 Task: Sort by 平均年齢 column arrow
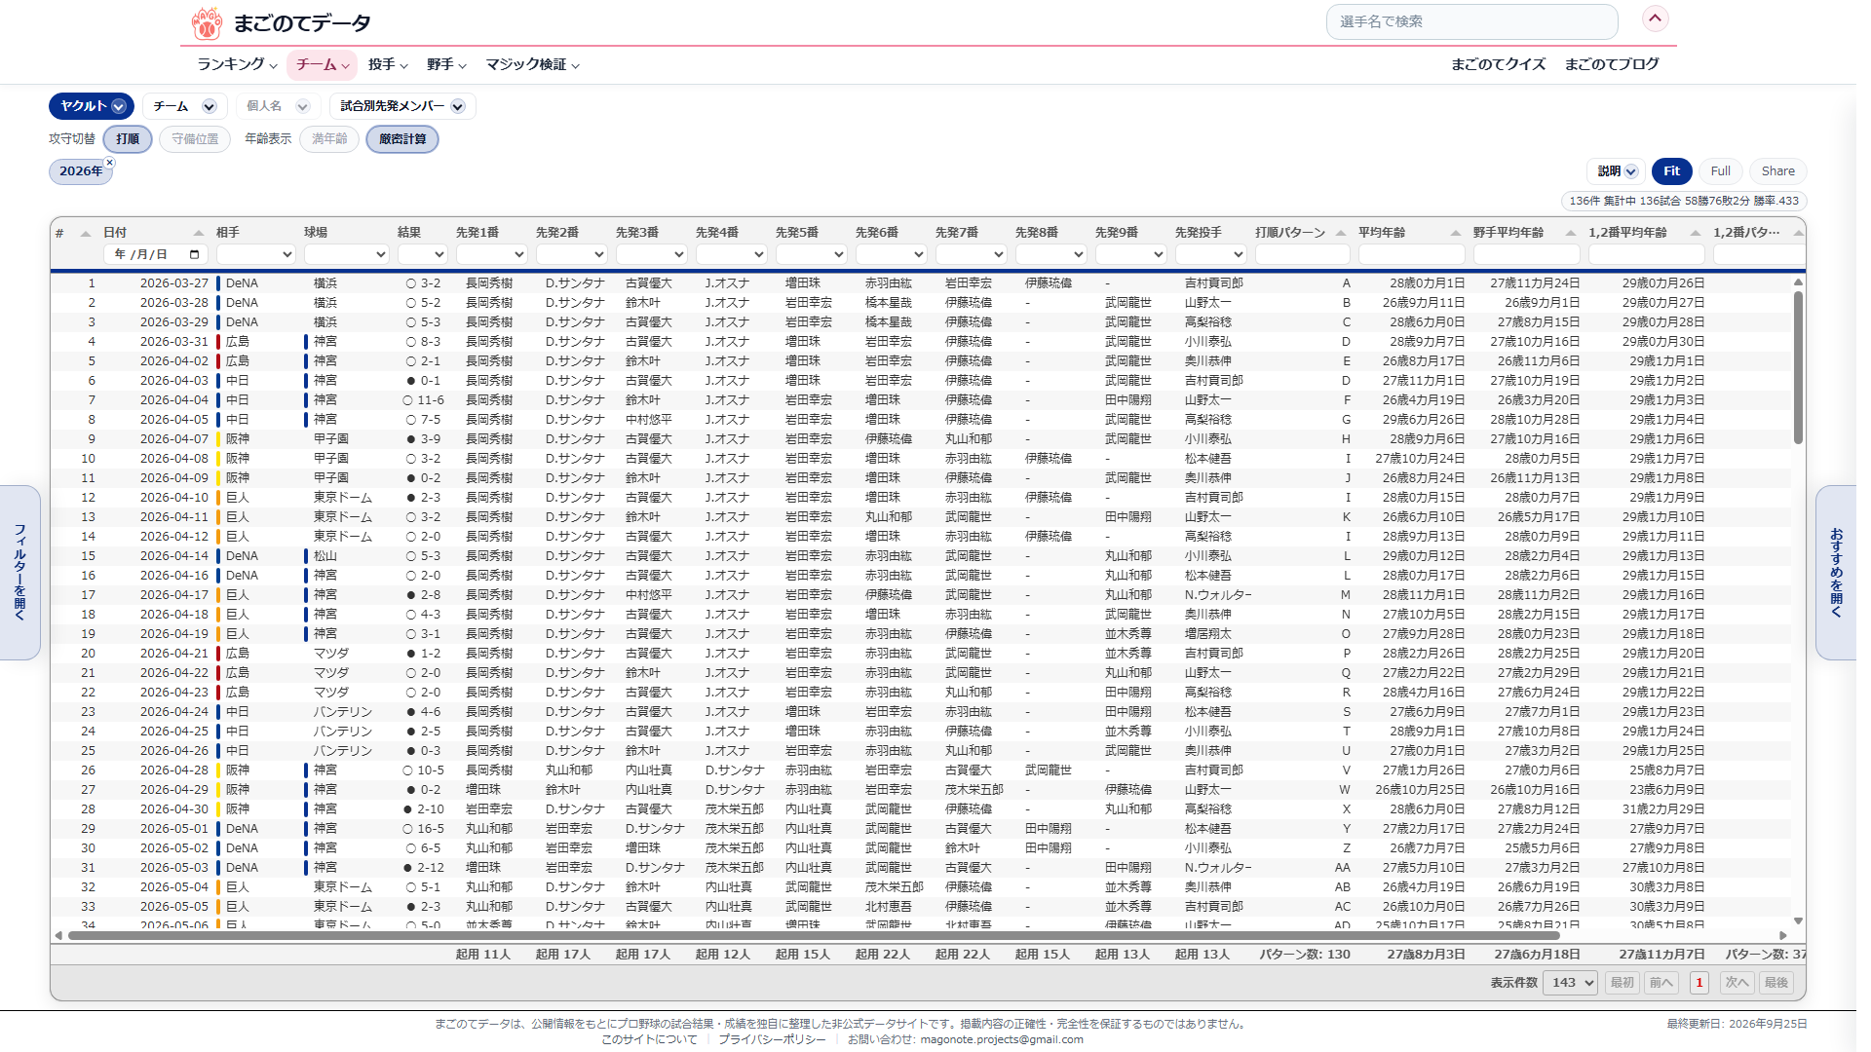click(1456, 233)
